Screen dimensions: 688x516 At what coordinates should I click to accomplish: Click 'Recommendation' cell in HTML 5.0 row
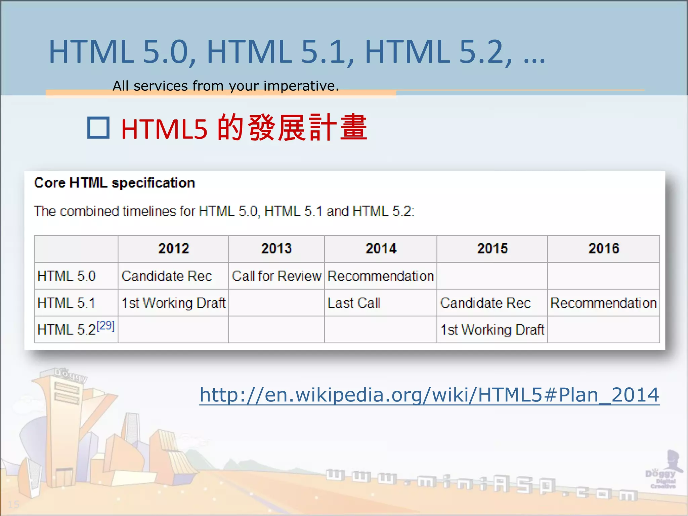[x=381, y=276]
